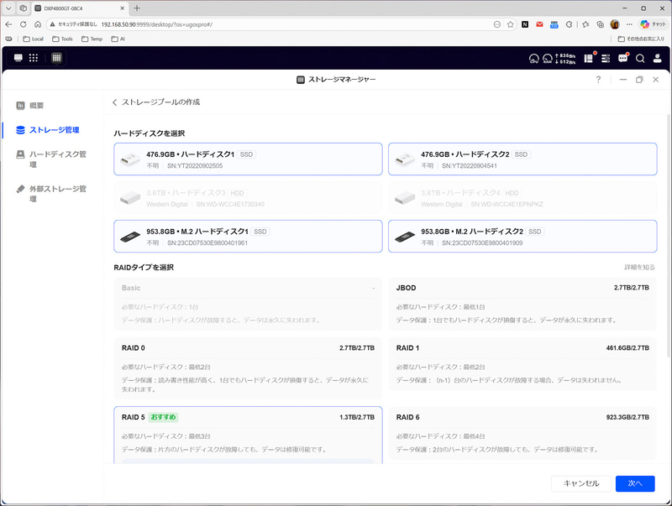672x506 pixels.
Task: Open the UGOS desktop view icon
Action: [x=18, y=58]
